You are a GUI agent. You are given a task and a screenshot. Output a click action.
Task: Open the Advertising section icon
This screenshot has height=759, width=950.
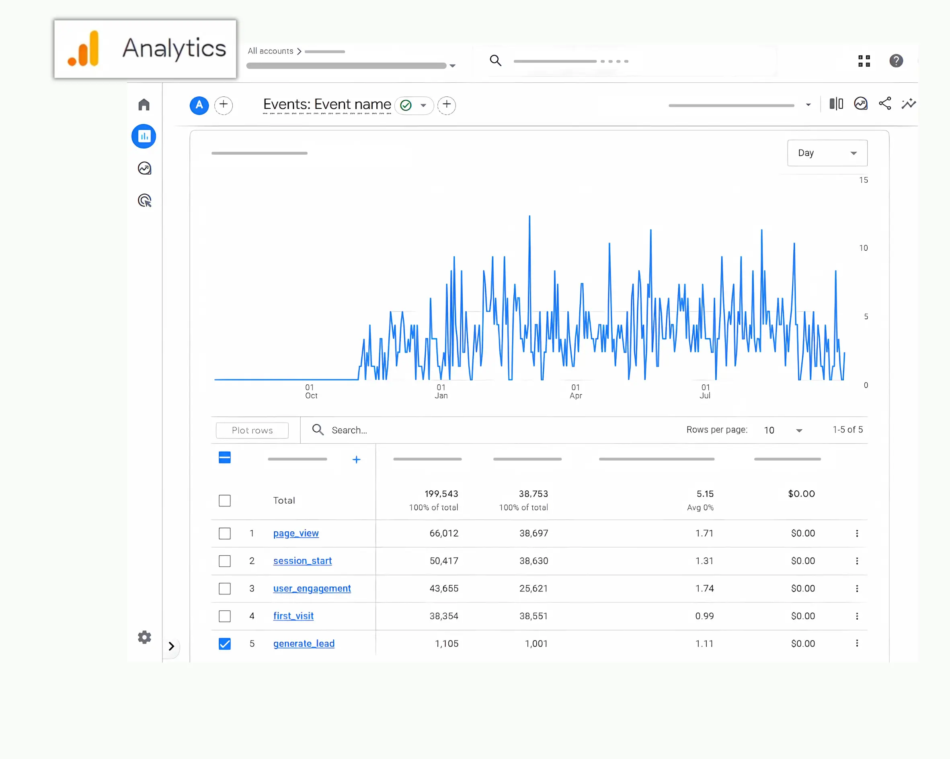click(x=144, y=201)
